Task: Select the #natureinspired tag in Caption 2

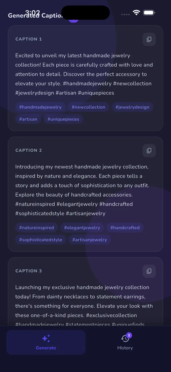Action: (x=37, y=227)
